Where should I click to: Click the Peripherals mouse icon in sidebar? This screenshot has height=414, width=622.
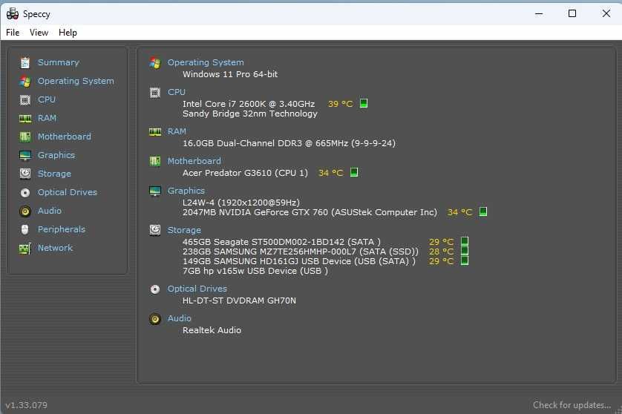25,229
